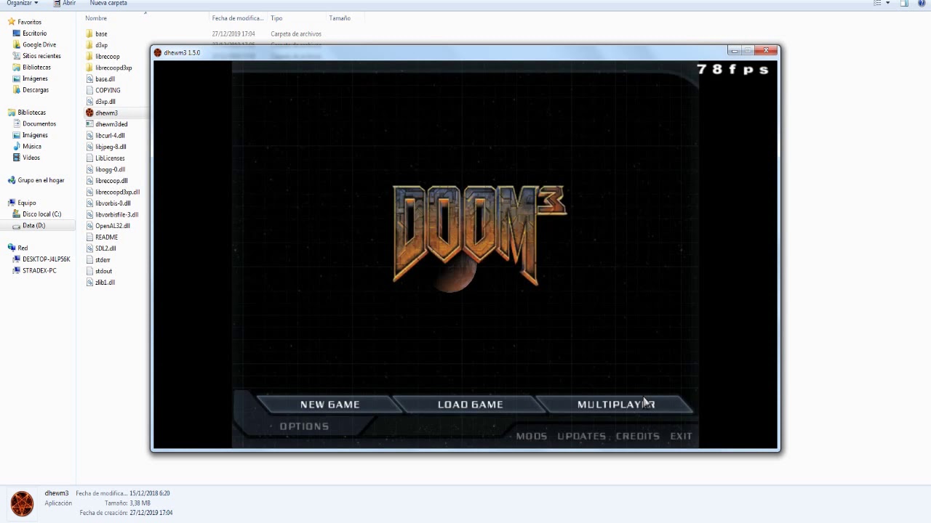The width and height of the screenshot is (931, 523).
Task: Open STRADEX-PC network computer
Action: click(39, 271)
